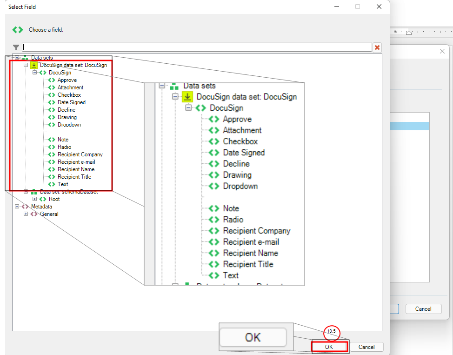The height and width of the screenshot is (355, 453).
Task: Select the General metadata entry label
Action: (x=49, y=214)
